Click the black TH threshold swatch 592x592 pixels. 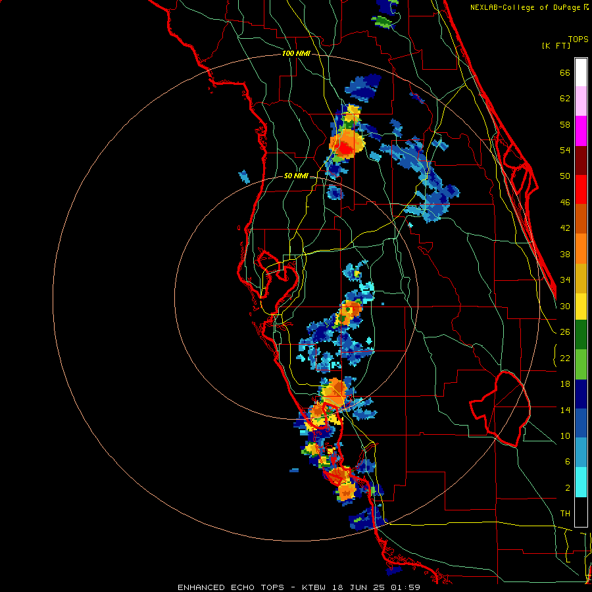(x=581, y=512)
